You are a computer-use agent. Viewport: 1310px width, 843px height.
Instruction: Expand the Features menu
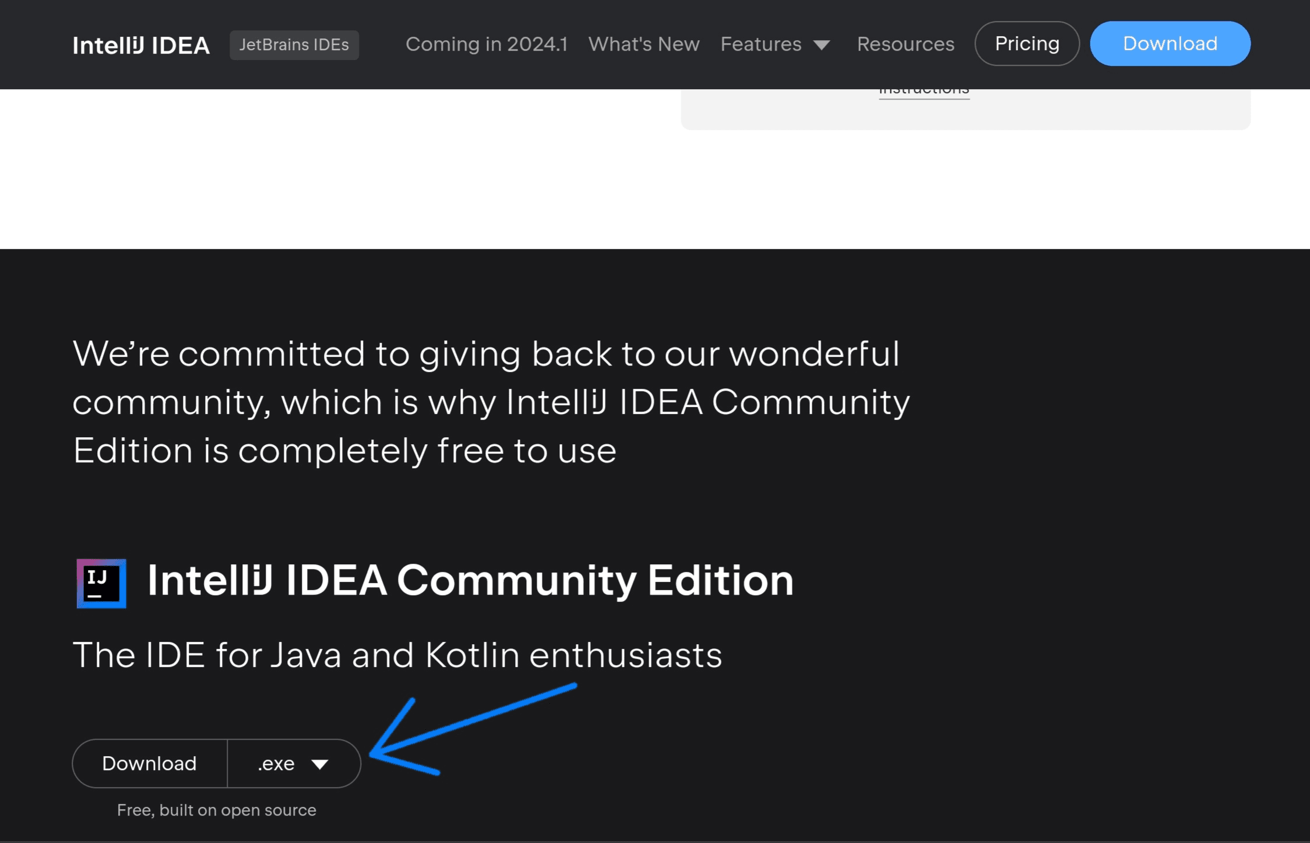(775, 44)
